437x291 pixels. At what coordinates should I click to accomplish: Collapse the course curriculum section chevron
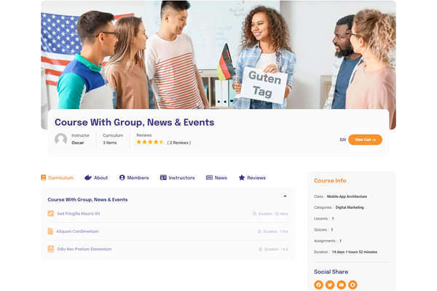(285, 196)
